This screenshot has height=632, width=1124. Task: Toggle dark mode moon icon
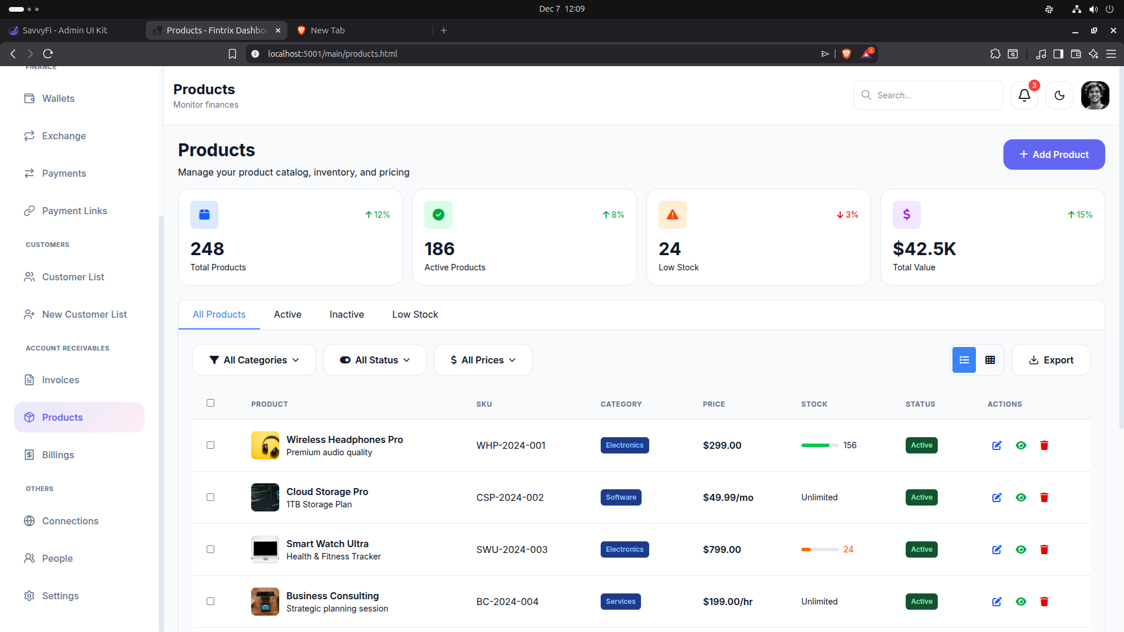(1059, 95)
